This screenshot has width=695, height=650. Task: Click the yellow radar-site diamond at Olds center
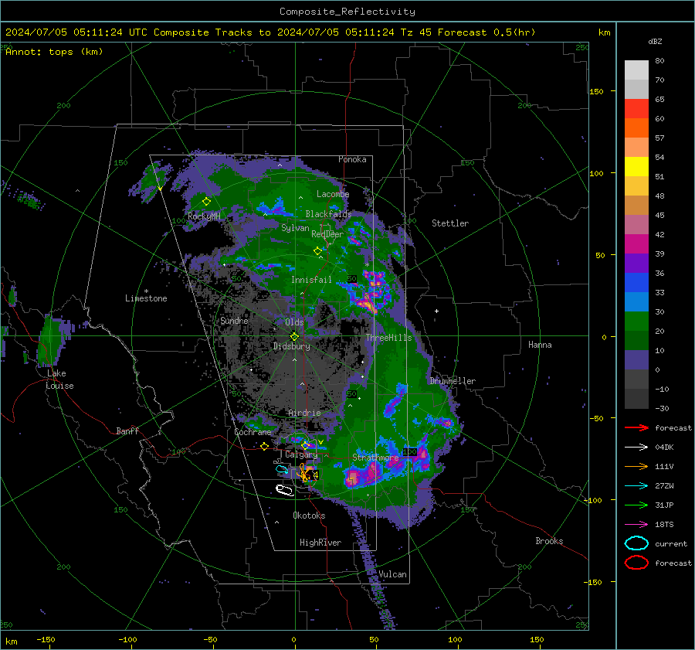[x=295, y=336]
